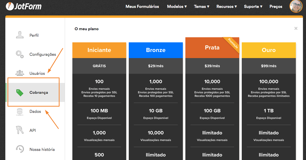Click Receba 10 pagamentos text
This screenshot has width=306, height=160.
pyautogui.click(x=99, y=96)
